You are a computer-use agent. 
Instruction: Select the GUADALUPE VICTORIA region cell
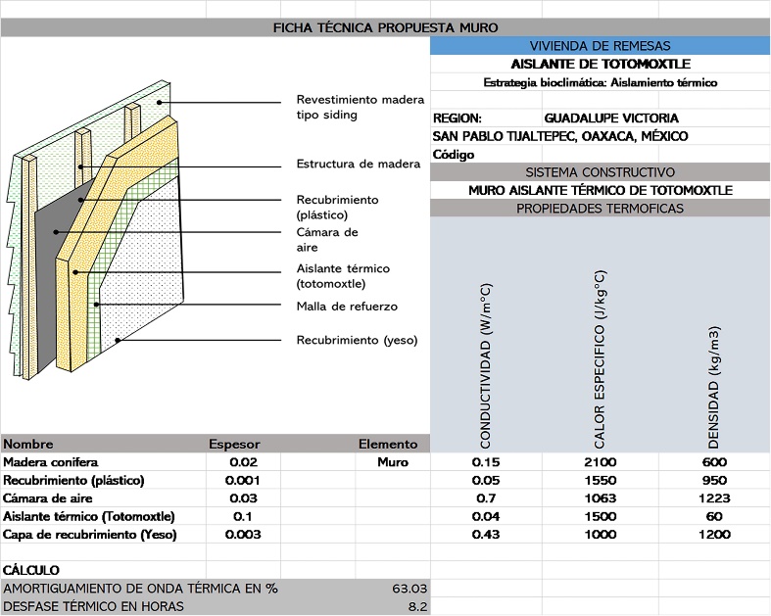(610, 118)
